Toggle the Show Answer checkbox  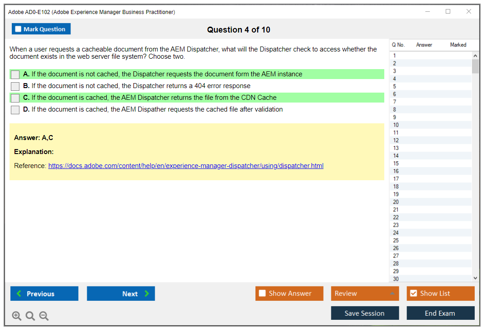(262, 294)
